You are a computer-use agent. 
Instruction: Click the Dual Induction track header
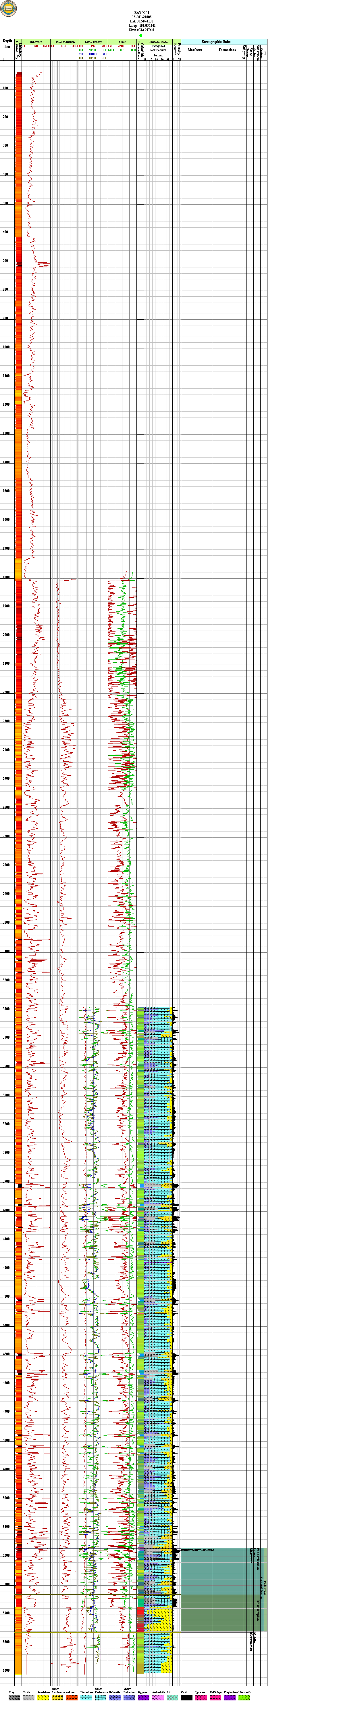(65, 42)
